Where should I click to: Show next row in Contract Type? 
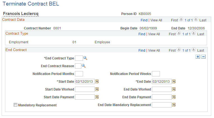[x=194, y=33]
